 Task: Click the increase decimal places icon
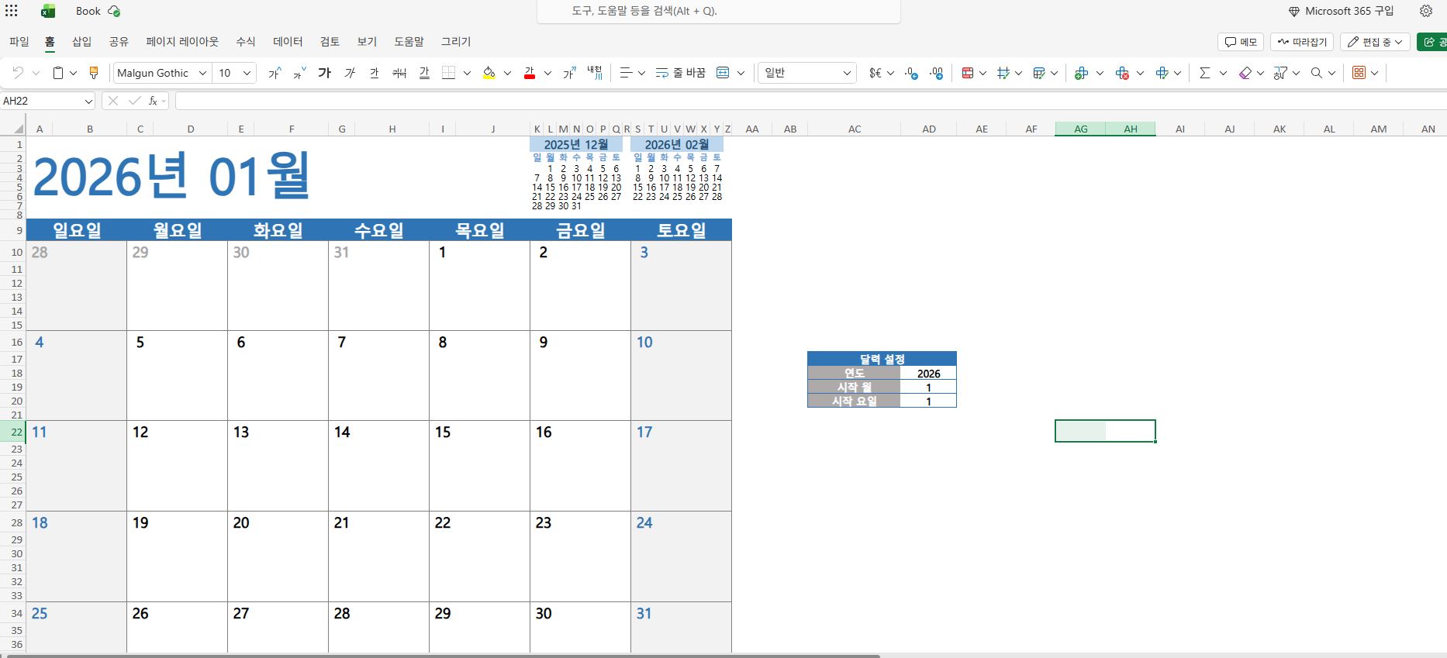911,73
